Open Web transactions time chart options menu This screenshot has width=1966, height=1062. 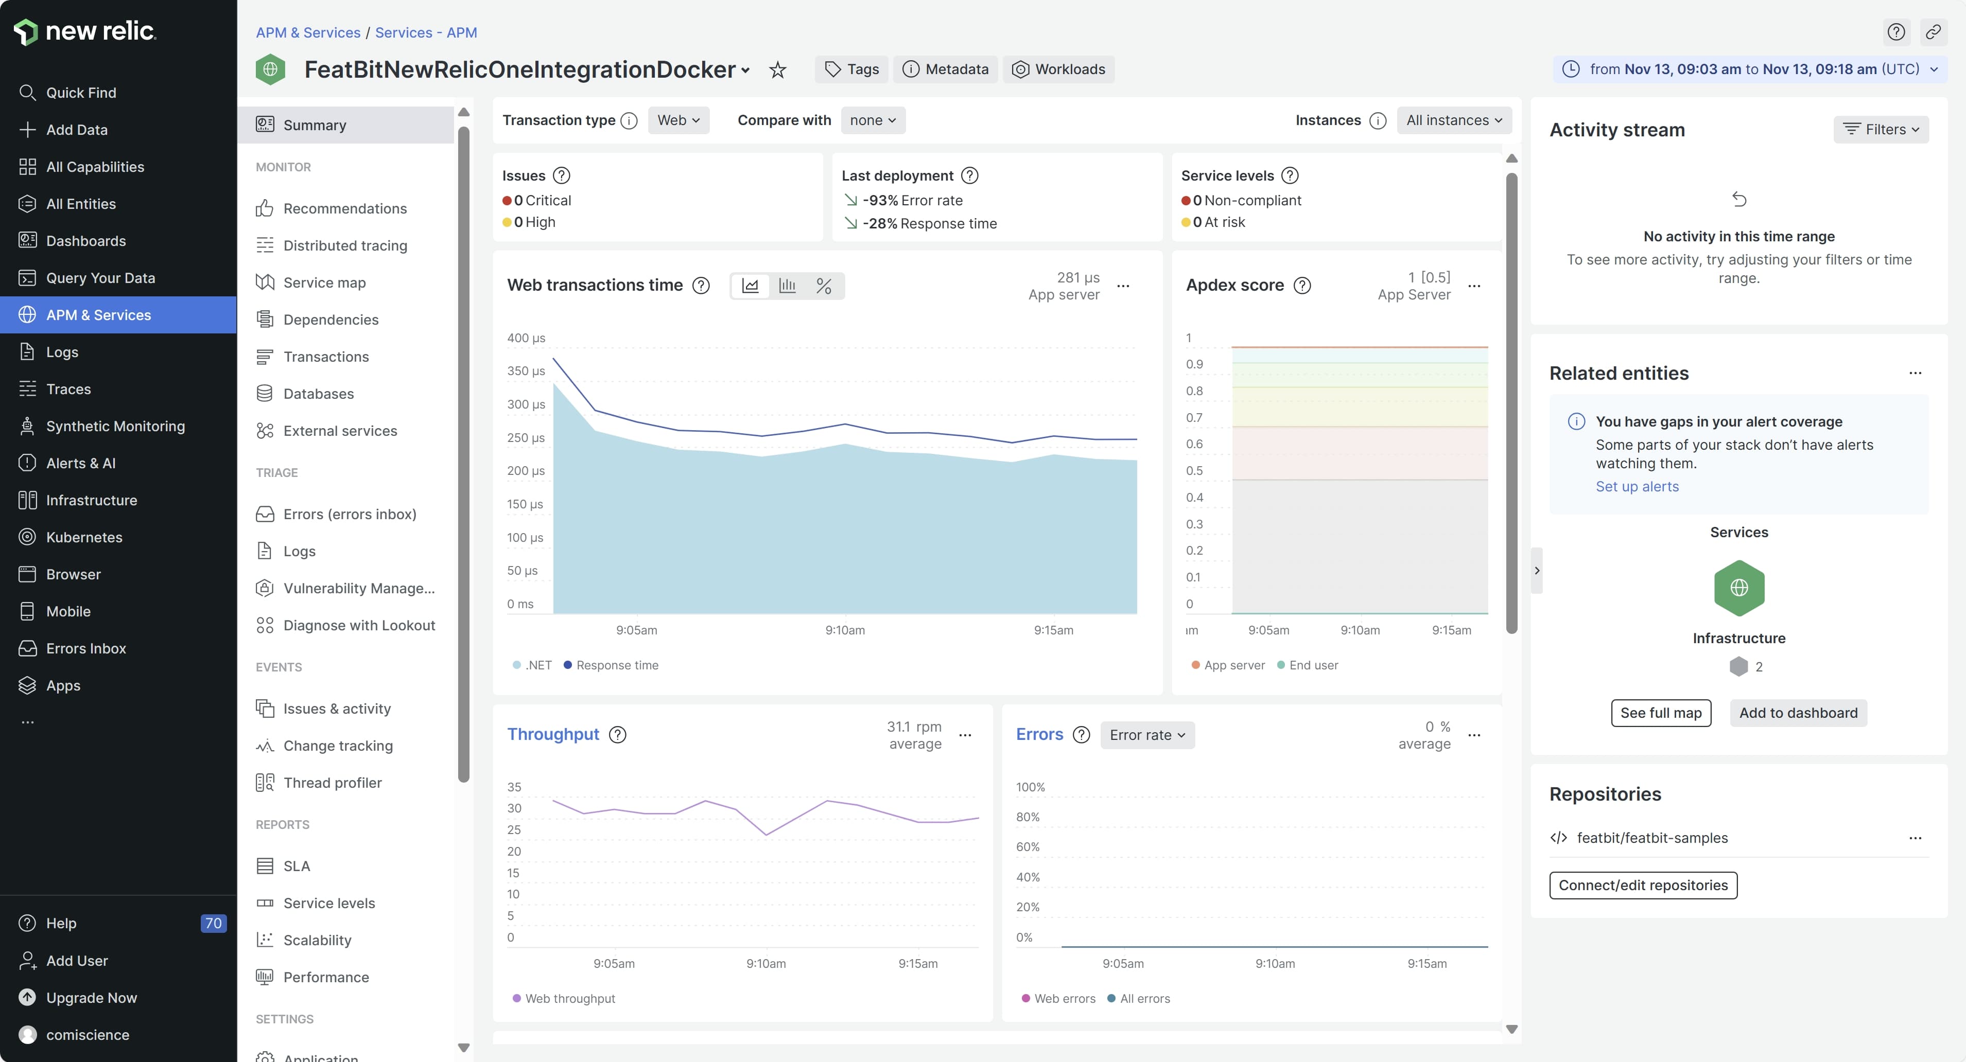click(x=1123, y=286)
